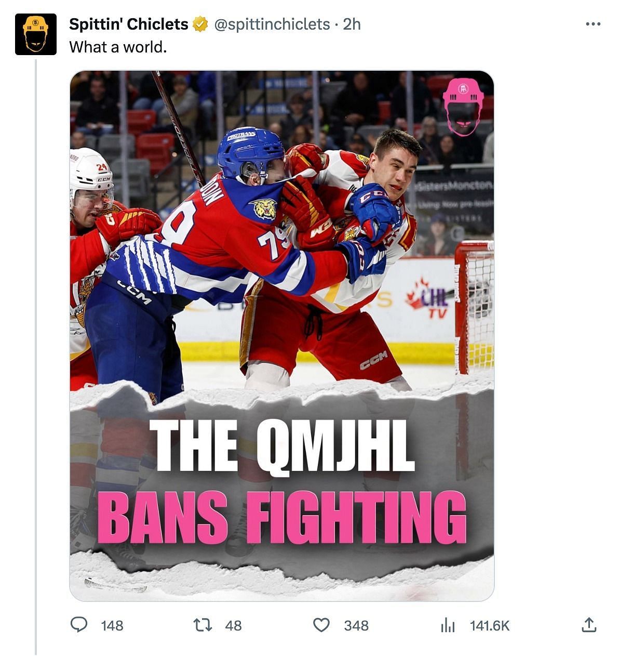Click the share upload icon
This screenshot has height=656, width=619.
click(588, 625)
